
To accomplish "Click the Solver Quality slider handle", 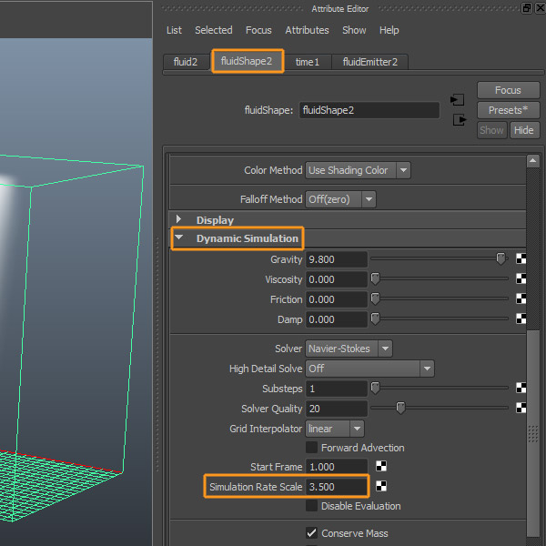I will coord(400,408).
